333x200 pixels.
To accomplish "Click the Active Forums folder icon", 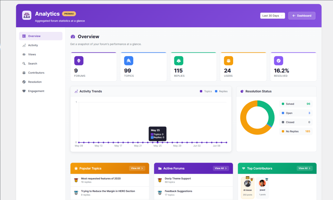I will (x=160, y=168).
